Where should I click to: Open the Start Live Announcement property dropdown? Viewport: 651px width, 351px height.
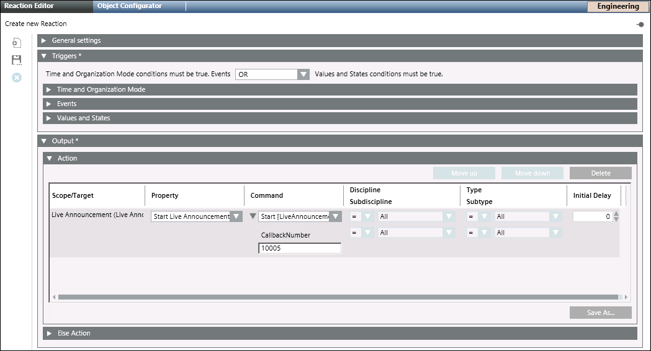(x=236, y=216)
